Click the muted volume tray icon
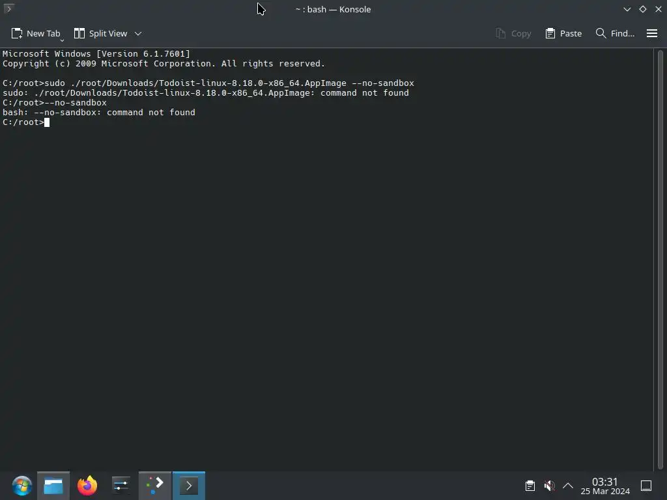 tap(549, 486)
